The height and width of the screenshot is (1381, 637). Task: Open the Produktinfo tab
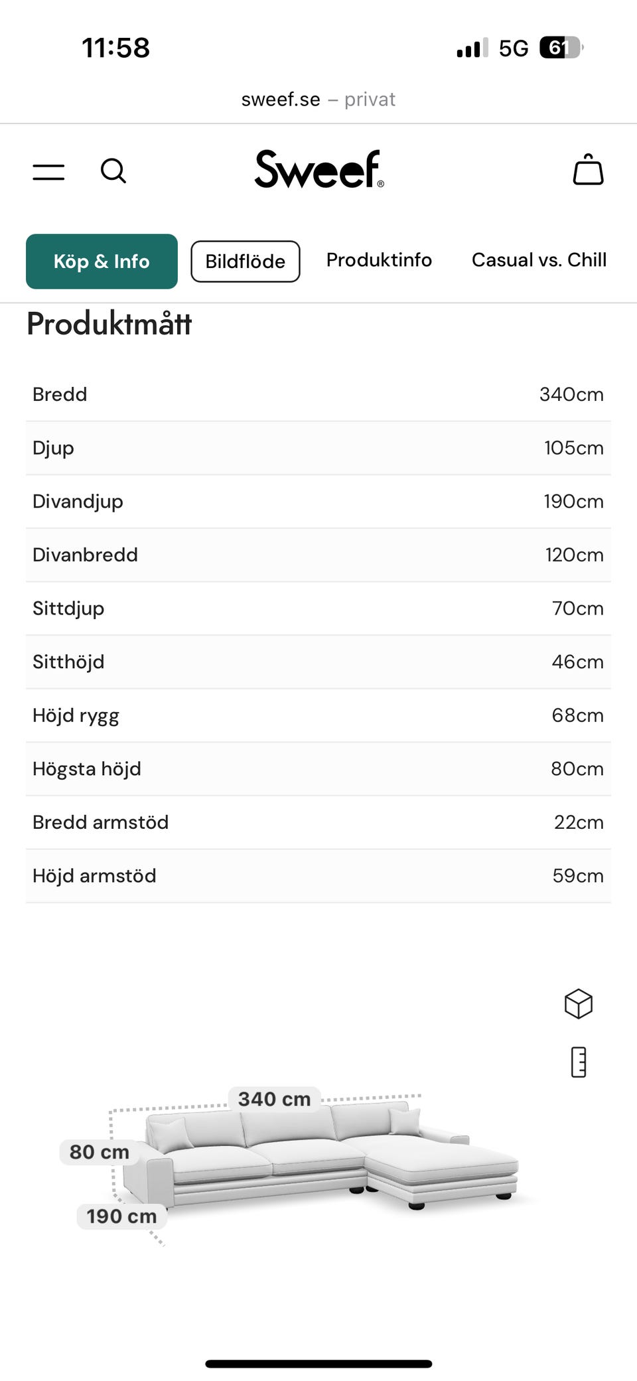(379, 260)
